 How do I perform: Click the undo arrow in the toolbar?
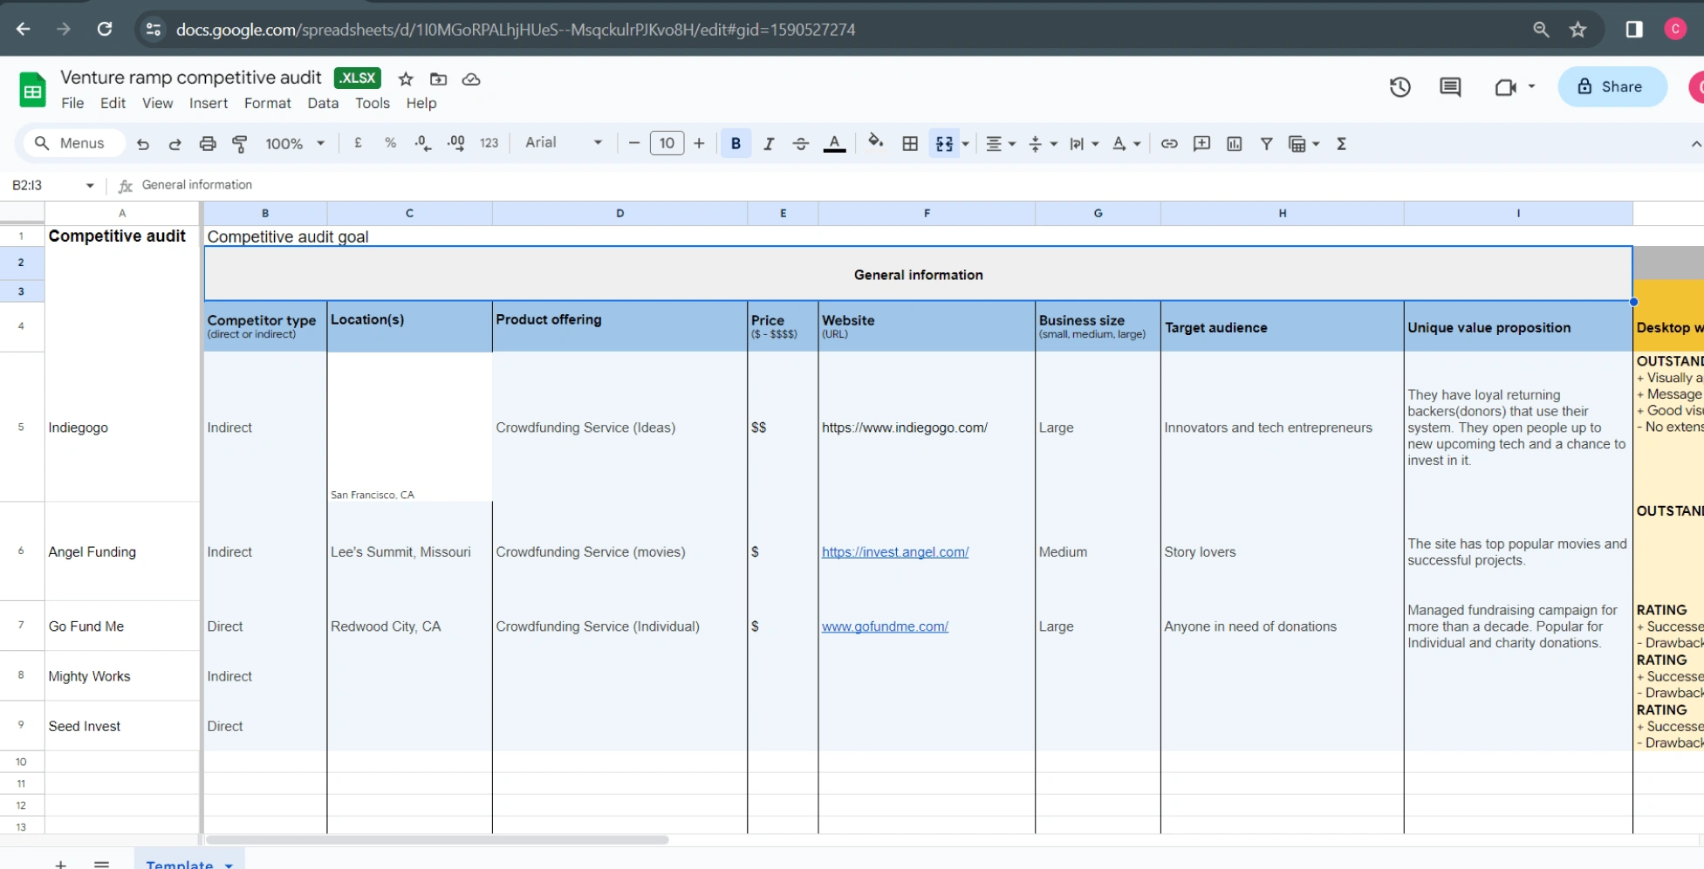pos(143,144)
